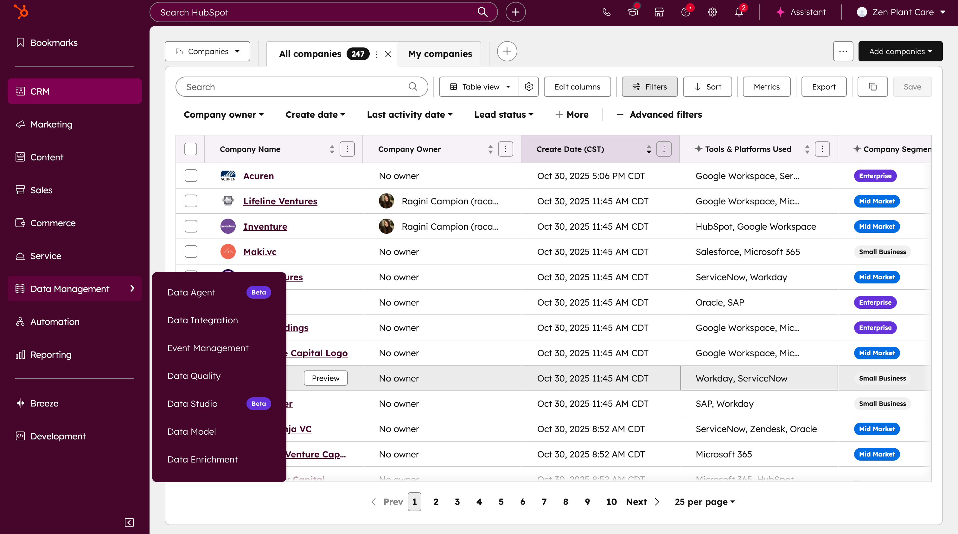The height and width of the screenshot is (534, 958).
Task: Click the magnifier in Search HubSpot bar
Action: coord(482,12)
